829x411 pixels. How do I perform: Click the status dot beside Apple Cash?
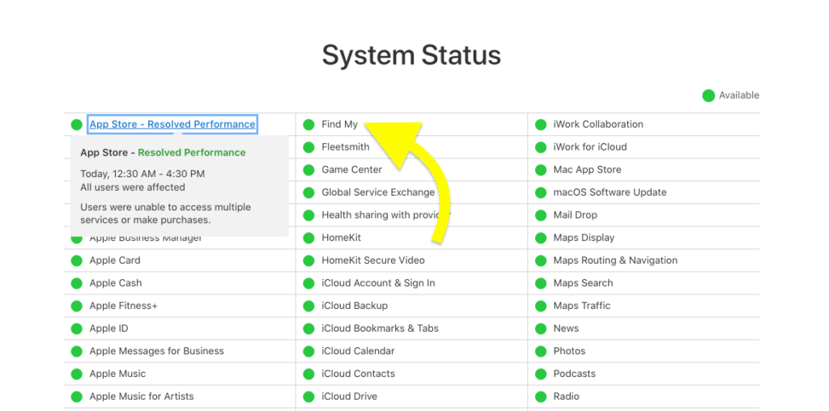click(77, 284)
